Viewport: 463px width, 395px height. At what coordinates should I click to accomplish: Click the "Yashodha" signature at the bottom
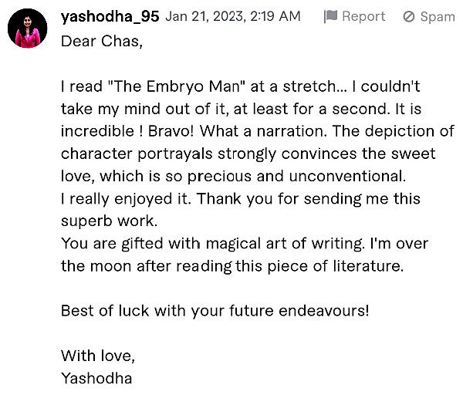pos(96,378)
